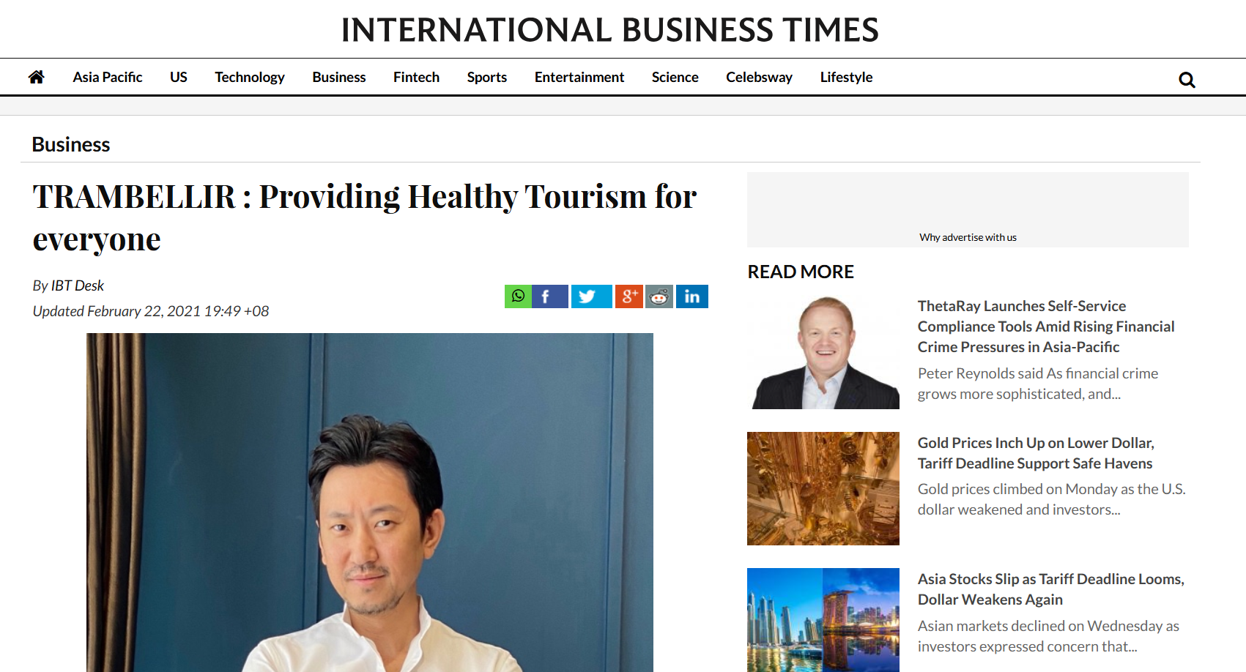
Task: Open the Asia Stocks Slip headline
Action: pyautogui.click(x=1051, y=589)
